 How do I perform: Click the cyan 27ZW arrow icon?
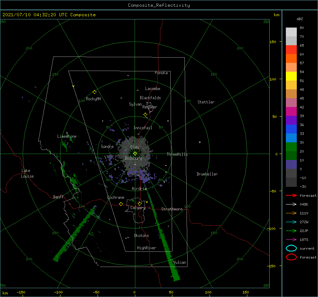291,222
